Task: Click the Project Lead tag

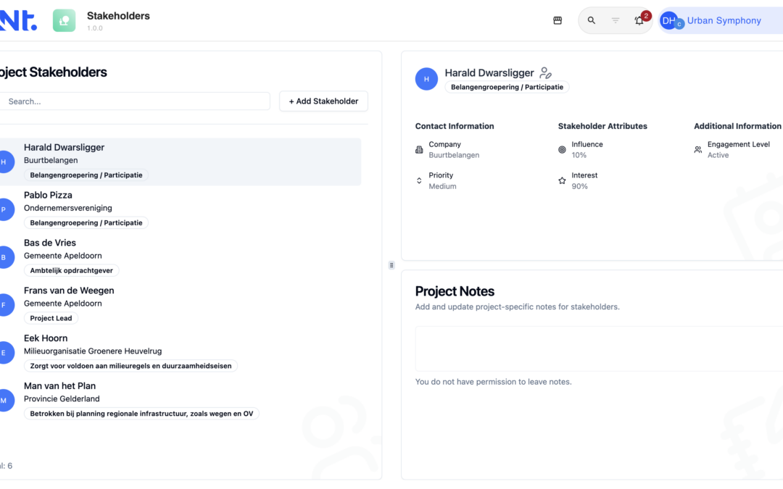Action: point(51,318)
